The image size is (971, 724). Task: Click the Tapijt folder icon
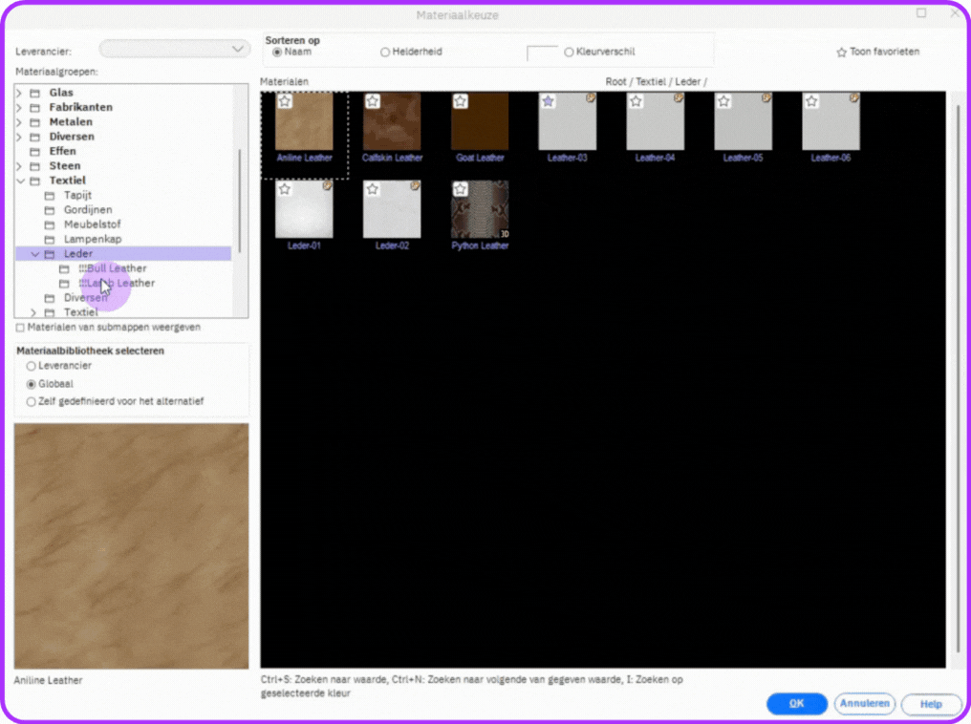pos(50,196)
